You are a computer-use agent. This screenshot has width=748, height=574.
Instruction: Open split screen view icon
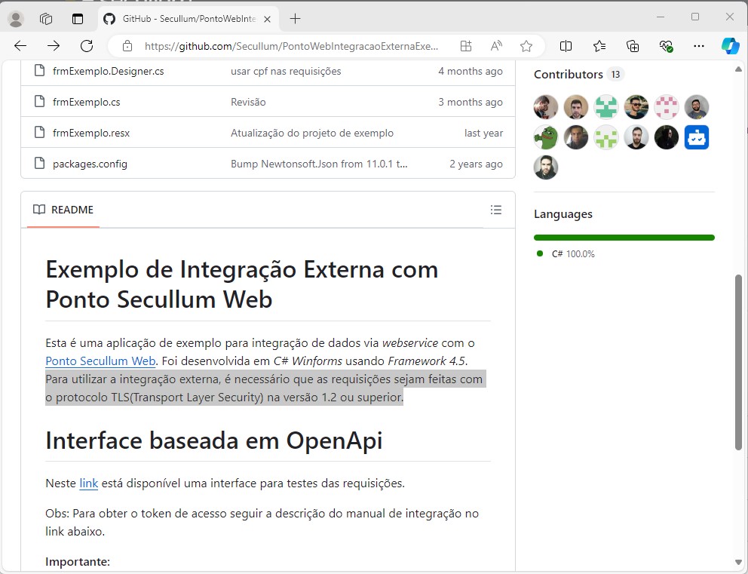(x=566, y=46)
